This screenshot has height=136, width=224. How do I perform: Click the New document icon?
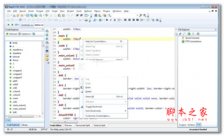pos(8,15)
